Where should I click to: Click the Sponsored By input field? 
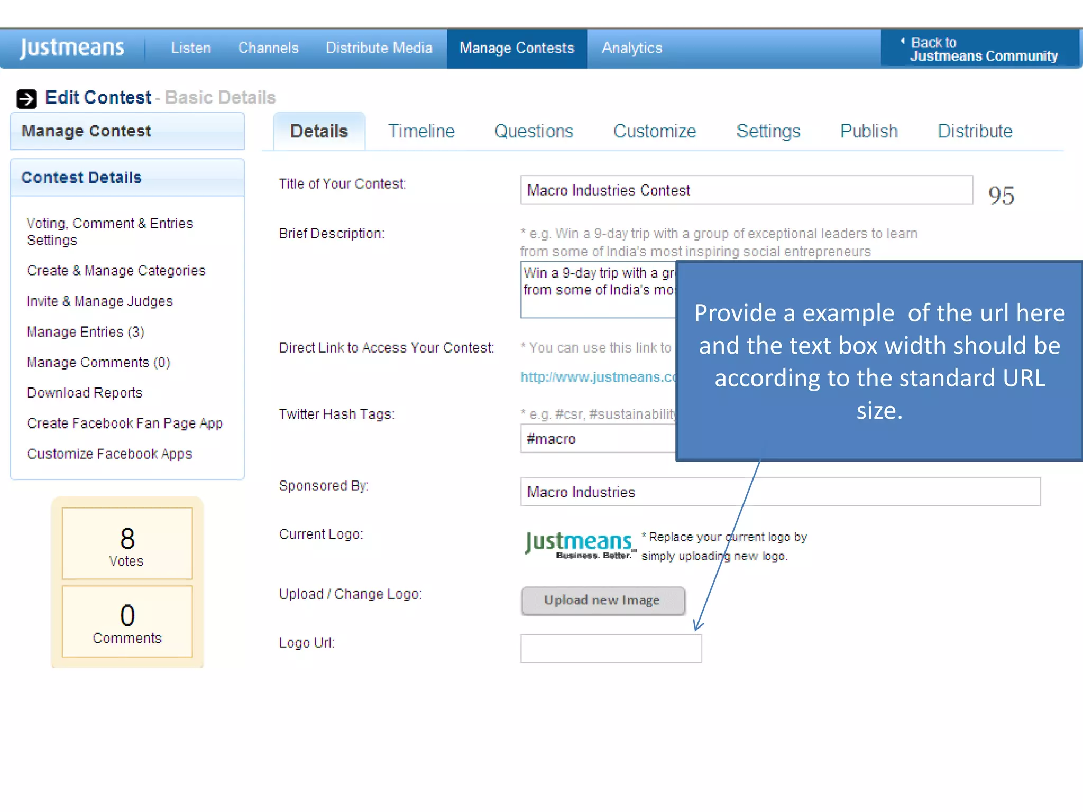[781, 492]
